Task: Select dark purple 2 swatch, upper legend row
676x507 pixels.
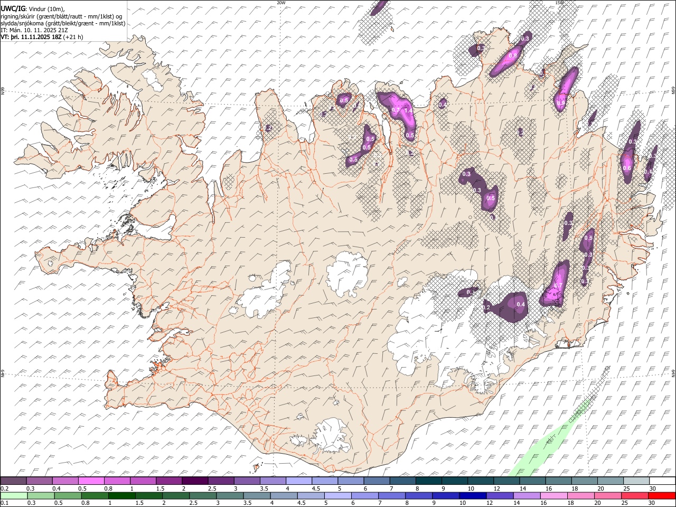Action: point(195,481)
